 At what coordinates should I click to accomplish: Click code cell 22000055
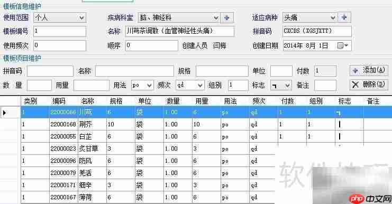click(x=63, y=136)
